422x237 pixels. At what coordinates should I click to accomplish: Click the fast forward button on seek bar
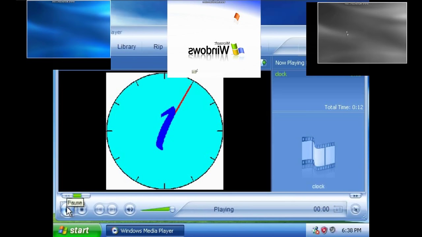[355, 196]
